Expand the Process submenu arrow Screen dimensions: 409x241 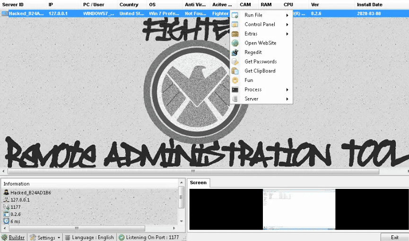(287, 89)
